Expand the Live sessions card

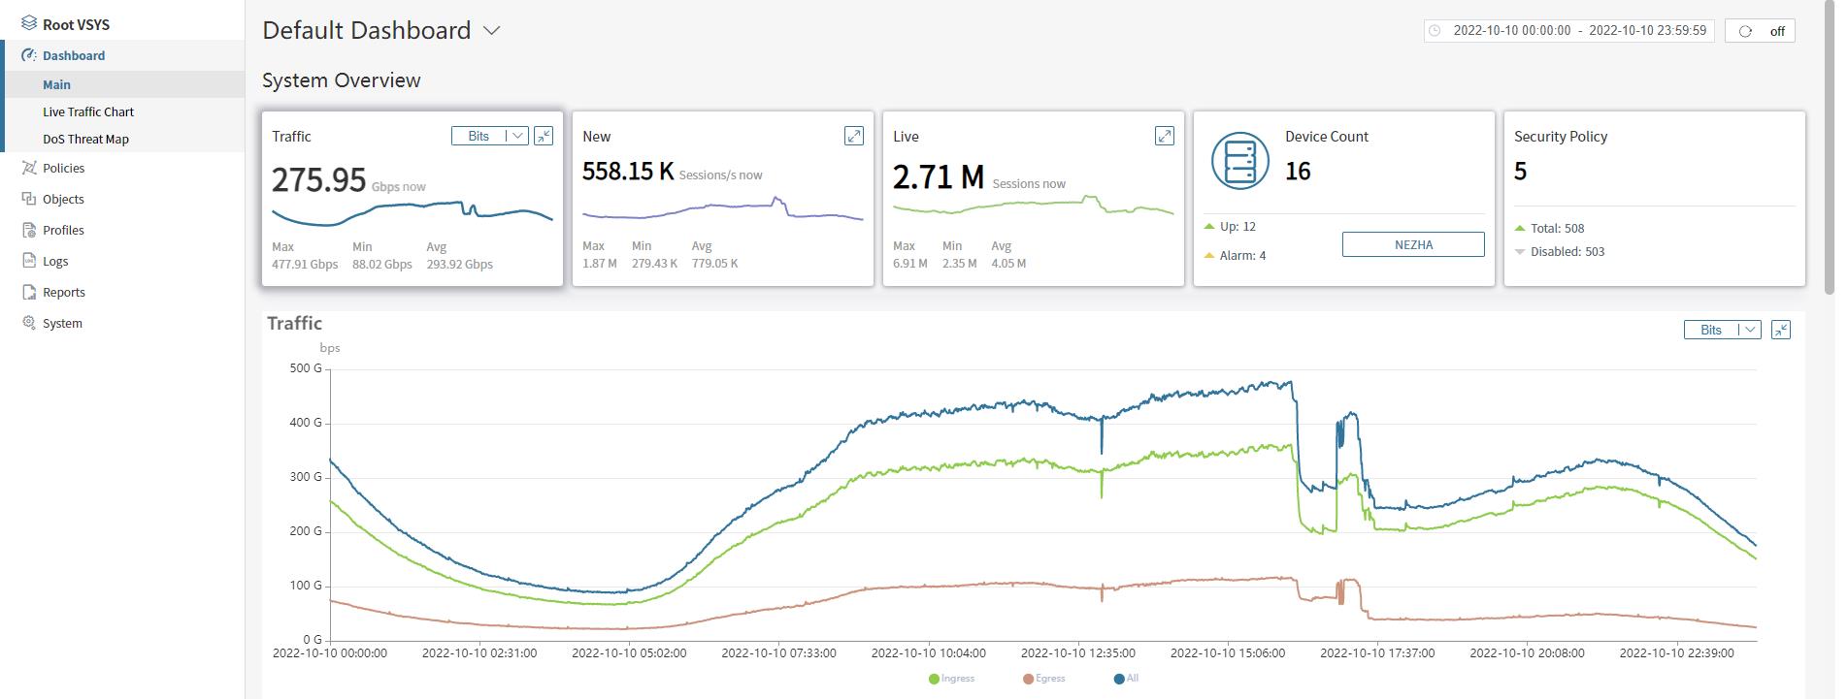1165,136
